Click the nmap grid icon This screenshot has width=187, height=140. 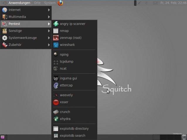pos(56,31)
